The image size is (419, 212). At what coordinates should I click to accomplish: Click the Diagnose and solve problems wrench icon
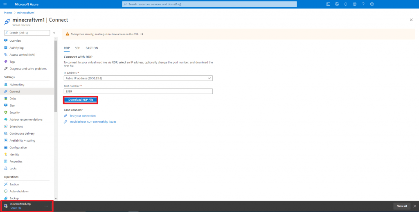(6, 69)
